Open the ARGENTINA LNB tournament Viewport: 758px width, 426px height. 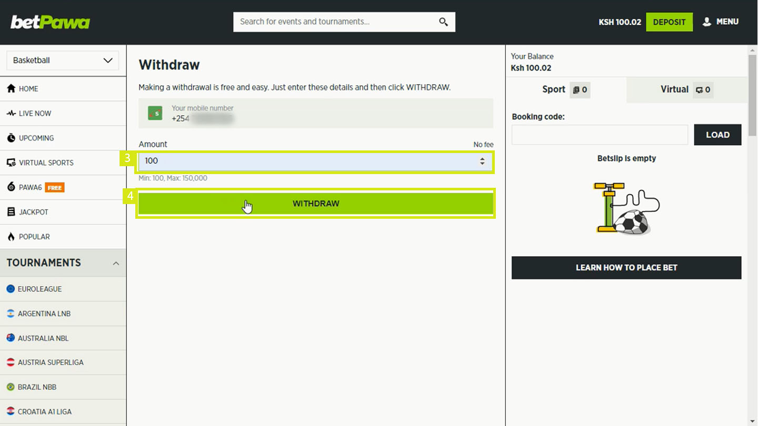coord(63,314)
